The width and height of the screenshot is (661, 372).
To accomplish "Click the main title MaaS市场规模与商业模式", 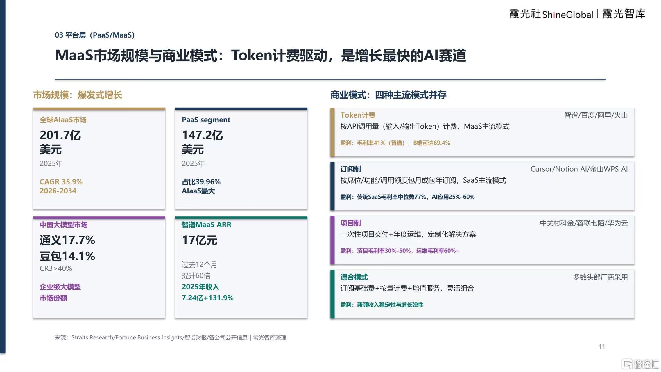I will tap(137, 55).
